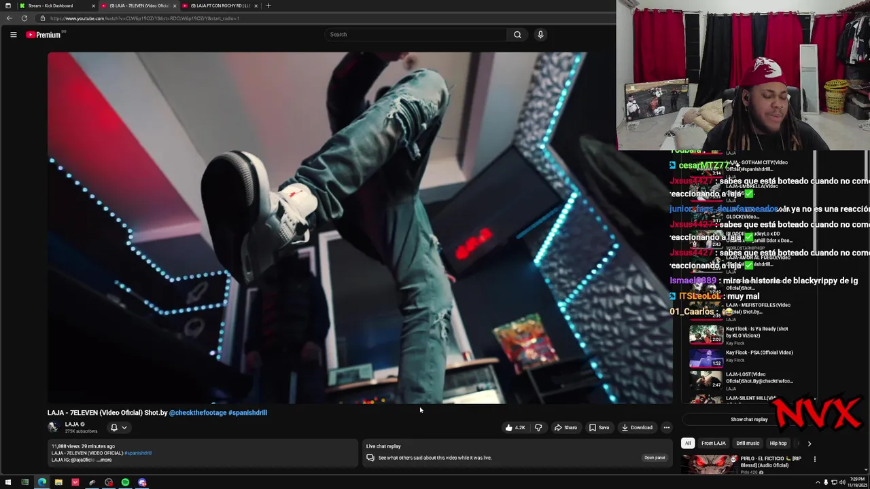Open Windows Start menu
870x489 pixels.
(8, 483)
